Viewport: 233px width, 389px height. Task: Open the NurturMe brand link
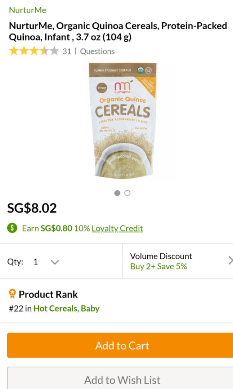tap(27, 10)
